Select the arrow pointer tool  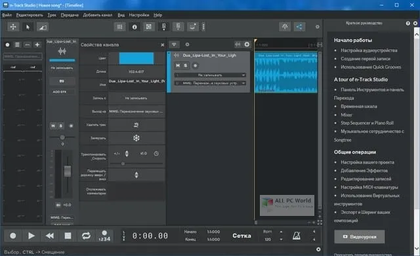28,27
